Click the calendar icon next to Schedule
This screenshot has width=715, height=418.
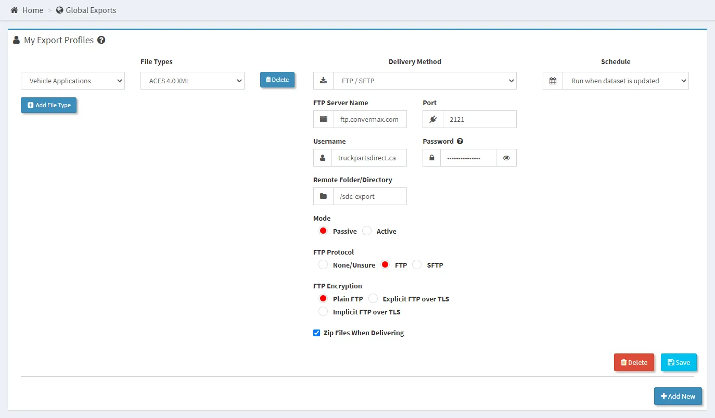coord(553,81)
